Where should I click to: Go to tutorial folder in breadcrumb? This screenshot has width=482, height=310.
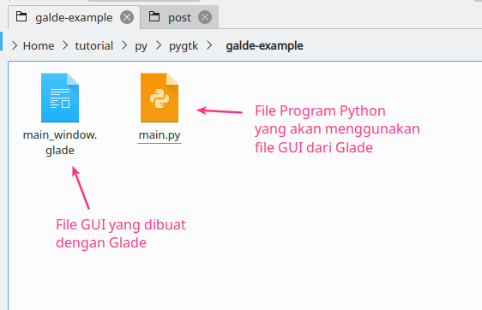[x=94, y=45]
